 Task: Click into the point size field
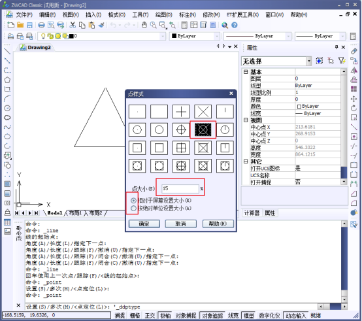pyautogui.click(x=180, y=189)
